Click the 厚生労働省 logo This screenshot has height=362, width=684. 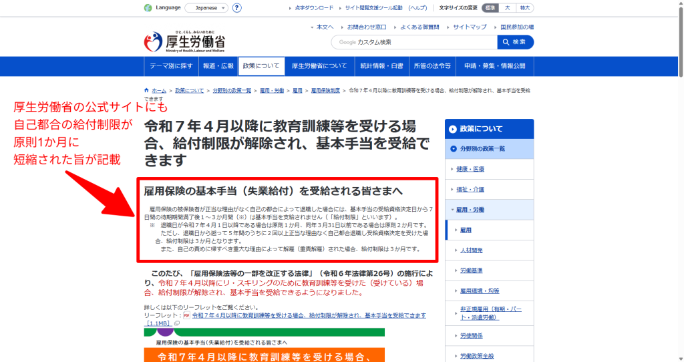[x=185, y=42]
